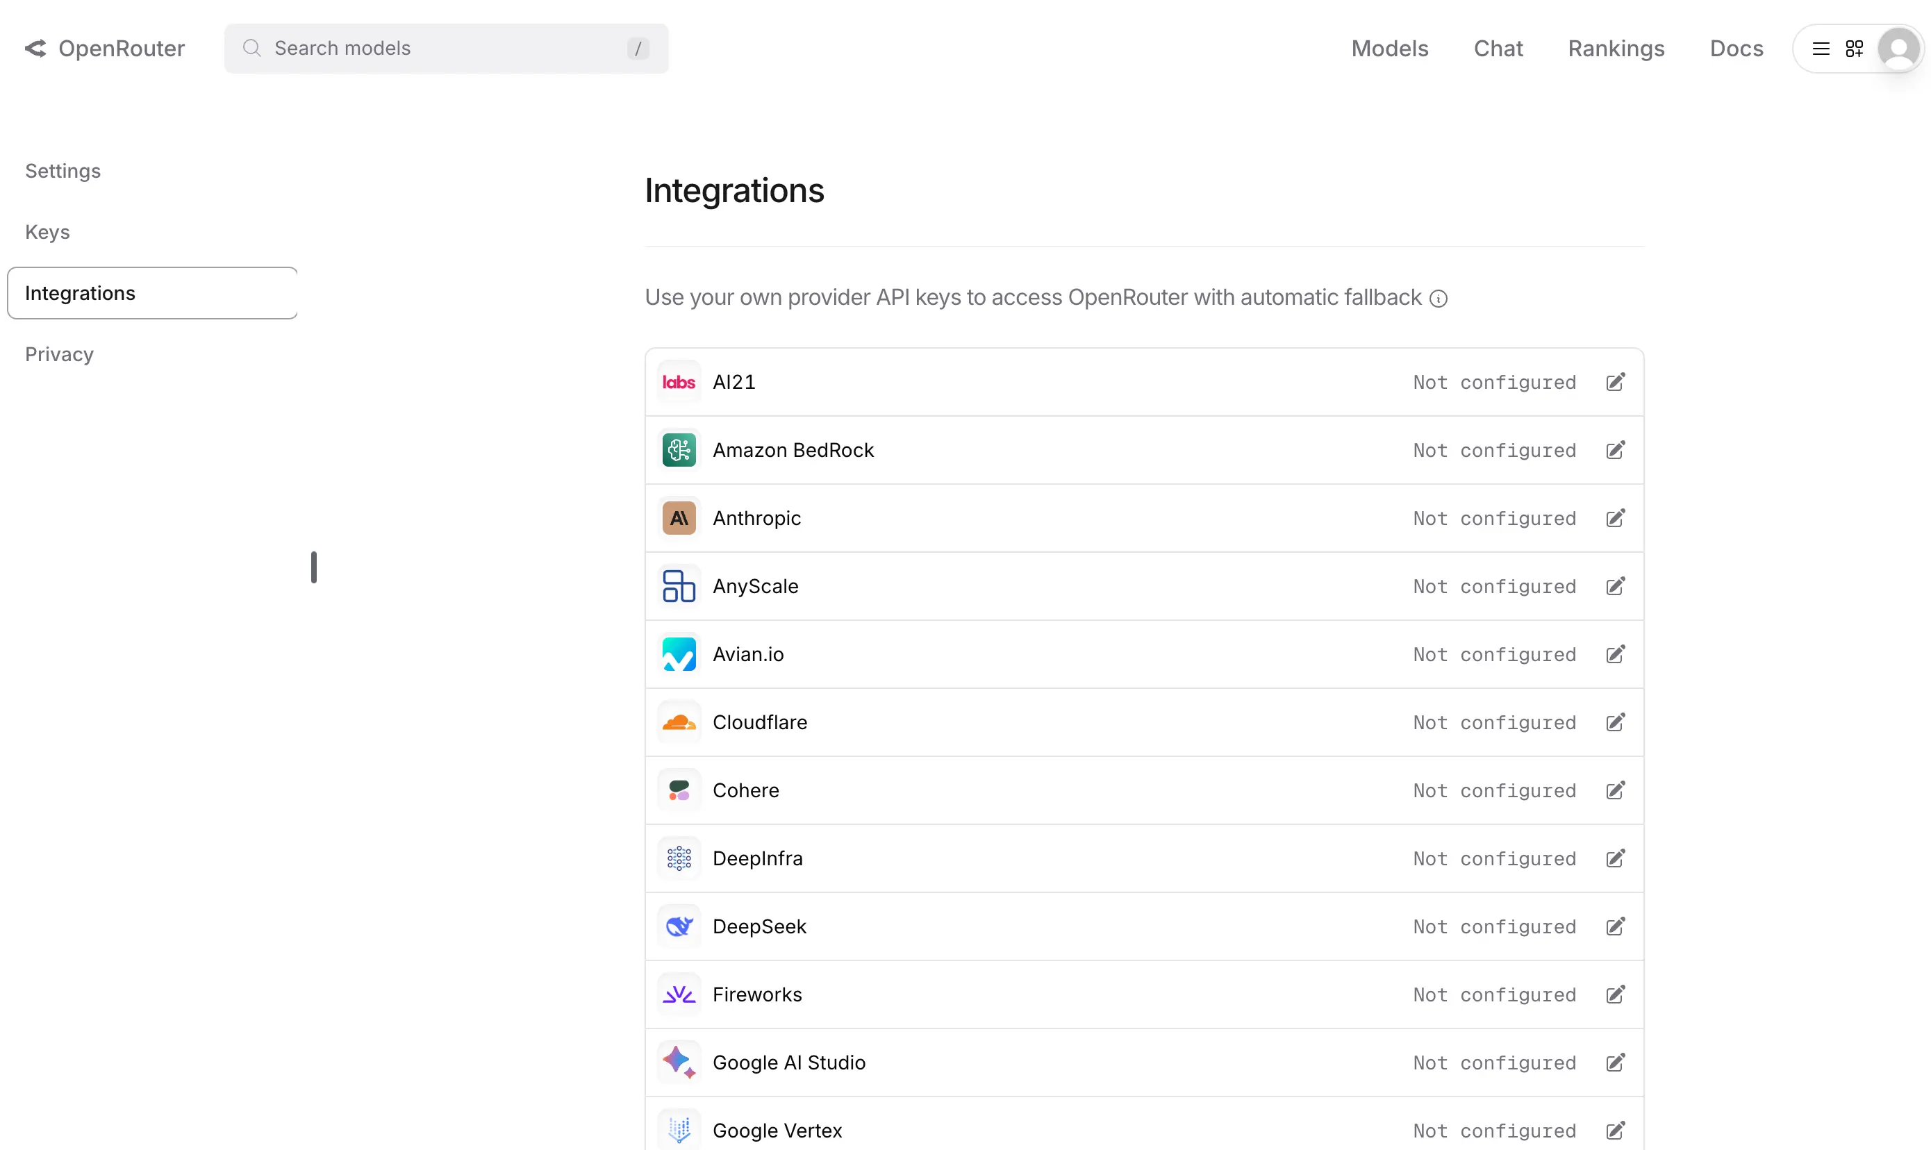
Task: Click the Amazon BedRock provider name
Action: pos(793,450)
